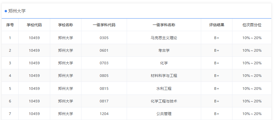Screen dimensions: 275x120
Task: Click B+ result in 考古学 row
Action: pyautogui.click(x=216, y=50)
